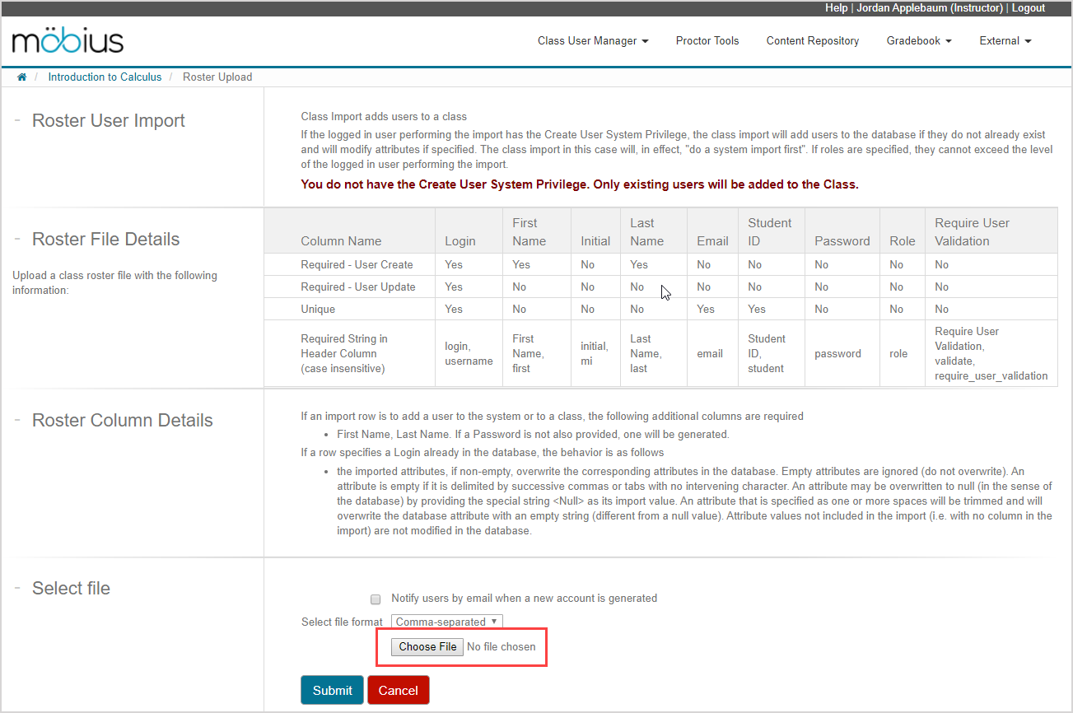
Task: Open the Class User Manager menu
Action: (x=593, y=41)
